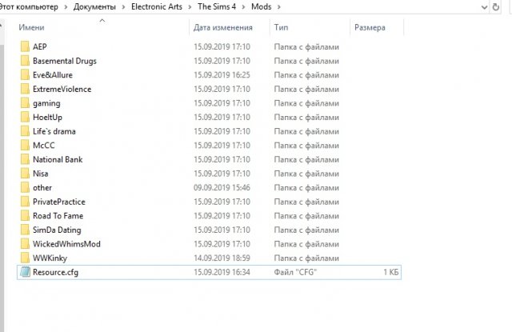This screenshot has height=332, width=512.
Task: Select the Life`s drama folder name
Action: pos(54,131)
